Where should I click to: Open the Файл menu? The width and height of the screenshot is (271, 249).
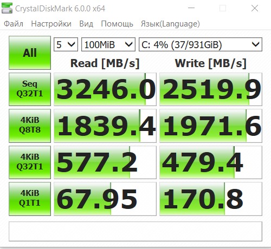(14, 24)
